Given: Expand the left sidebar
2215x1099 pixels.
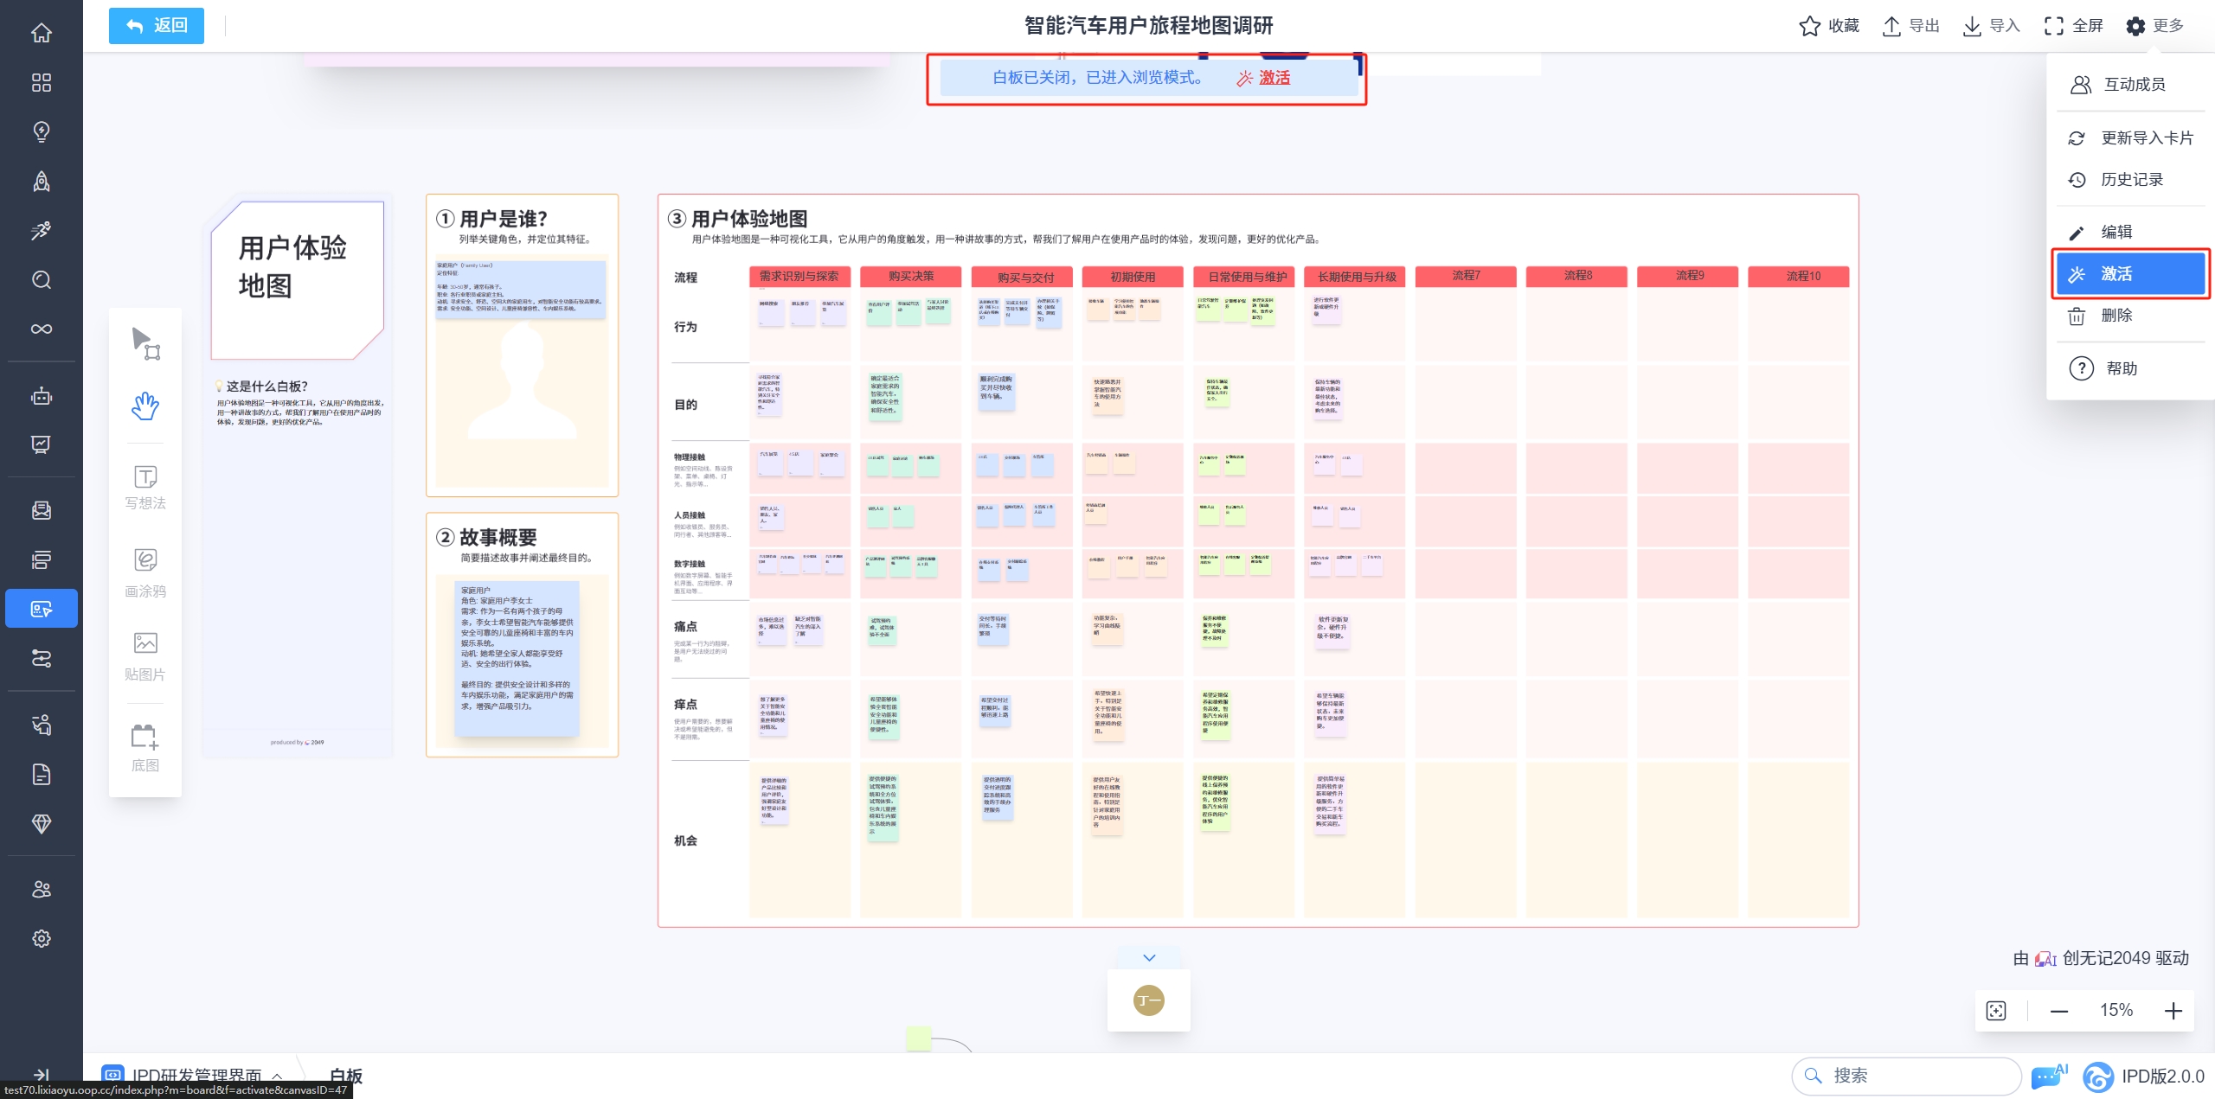Looking at the screenshot, I should (x=41, y=1074).
